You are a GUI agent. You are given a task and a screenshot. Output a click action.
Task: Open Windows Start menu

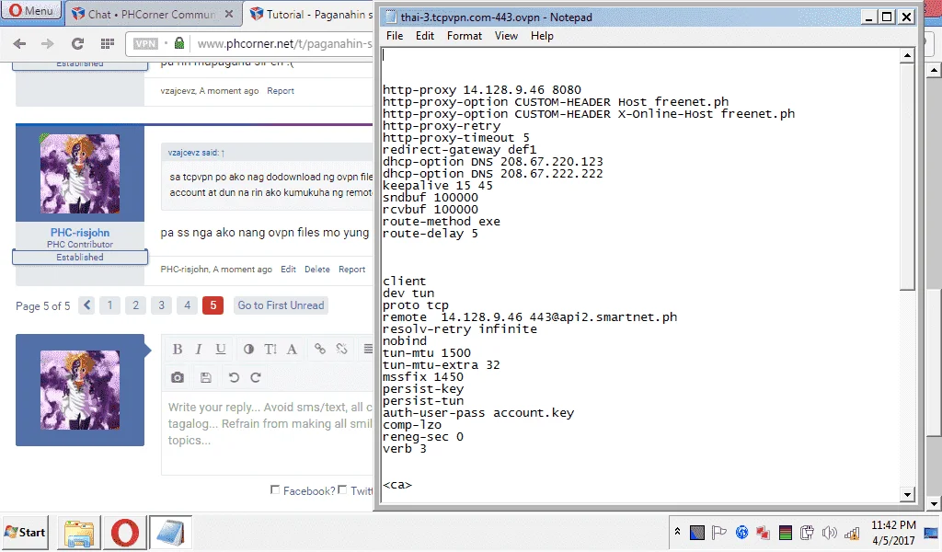(25, 532)
